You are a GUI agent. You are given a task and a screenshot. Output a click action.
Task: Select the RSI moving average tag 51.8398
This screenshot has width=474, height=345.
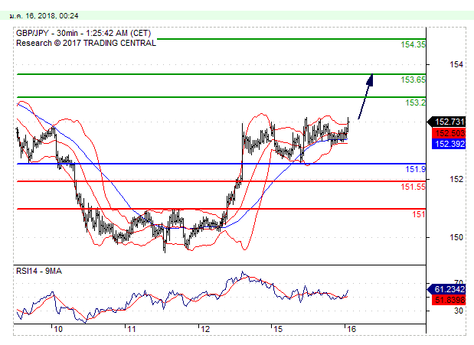pos(449,300)
